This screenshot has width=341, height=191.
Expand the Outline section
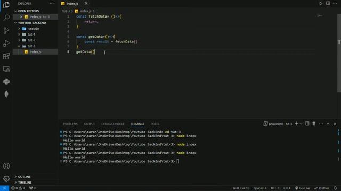(24, 177)
